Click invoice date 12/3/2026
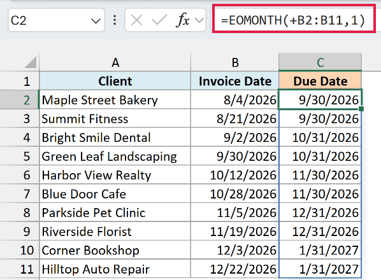This screenshot has height=280, width=381. [235, 249]
